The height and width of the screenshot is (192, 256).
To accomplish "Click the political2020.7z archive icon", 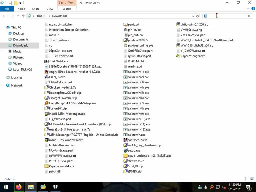I will [125, 40].
